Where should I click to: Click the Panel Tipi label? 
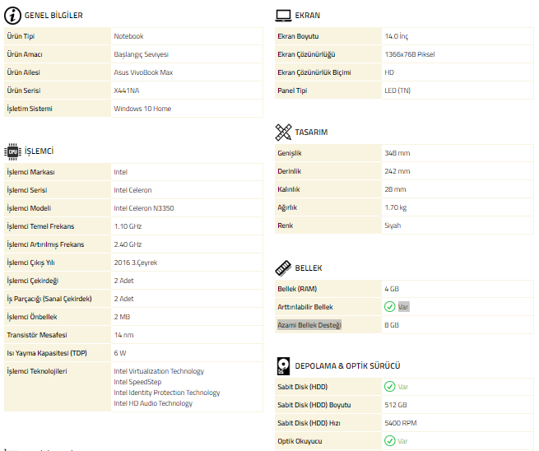point(292,91)
